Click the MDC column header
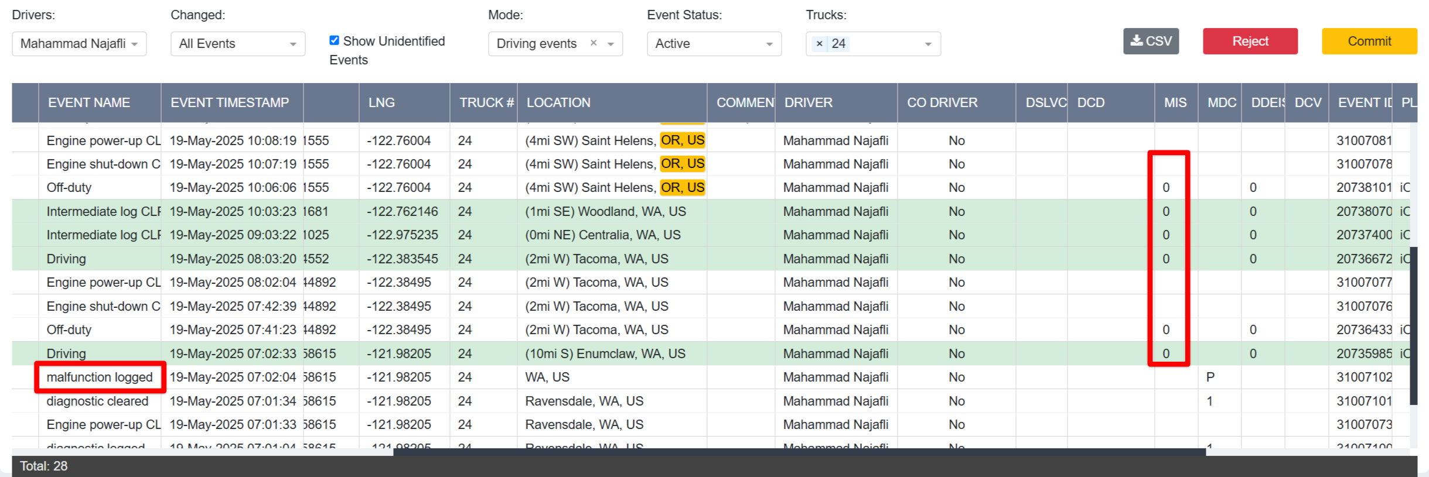The width and height of the screenshot is (1429, 477). [x=1220, y=102]
